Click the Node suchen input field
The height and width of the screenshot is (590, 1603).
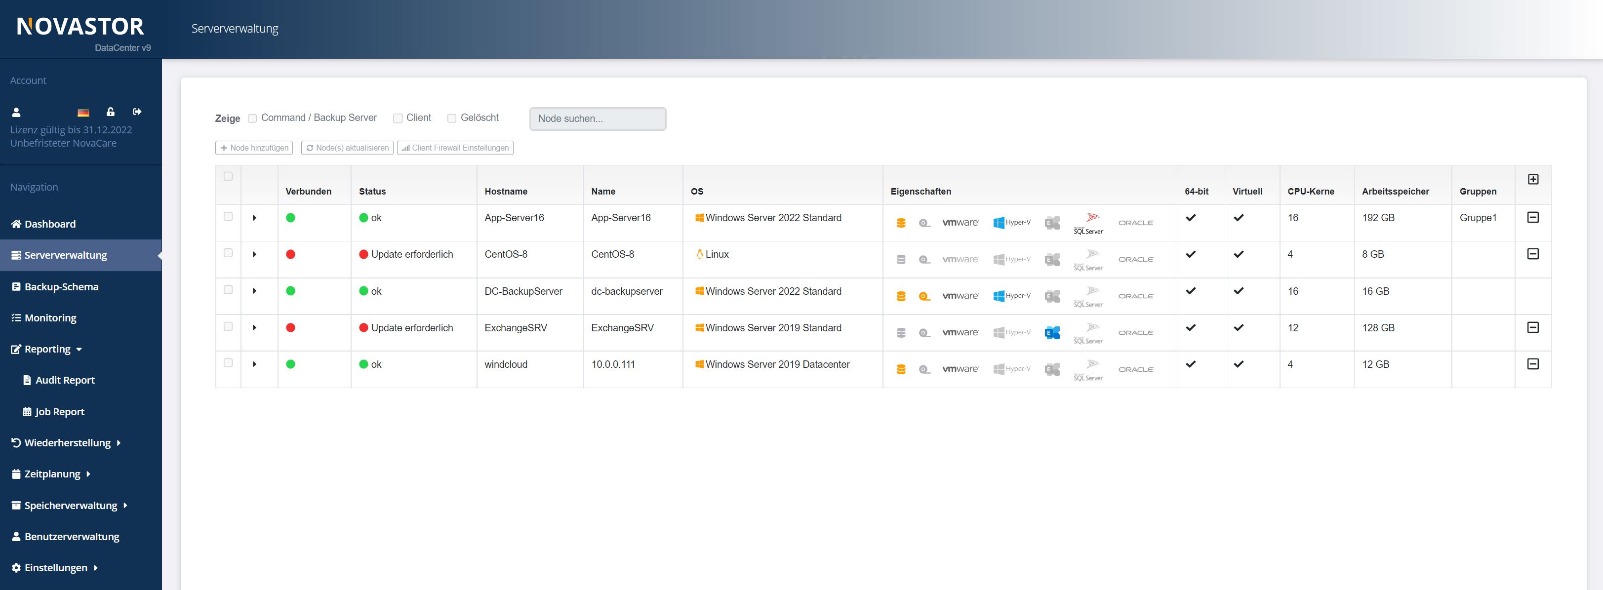coord(598,118)
